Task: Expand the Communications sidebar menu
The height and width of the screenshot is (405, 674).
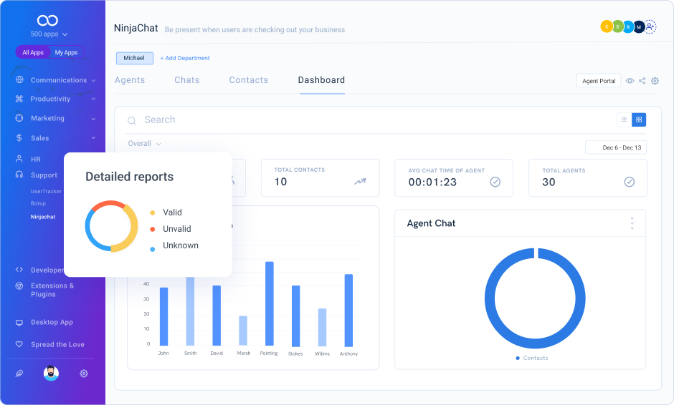Action: [x=57, y=80]
